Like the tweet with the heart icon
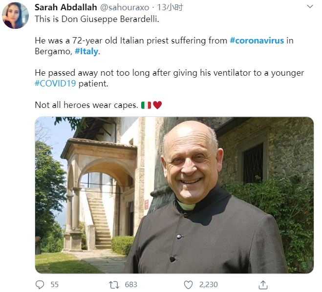The height and width of the screenshot is (292, 322). [188, 284]
